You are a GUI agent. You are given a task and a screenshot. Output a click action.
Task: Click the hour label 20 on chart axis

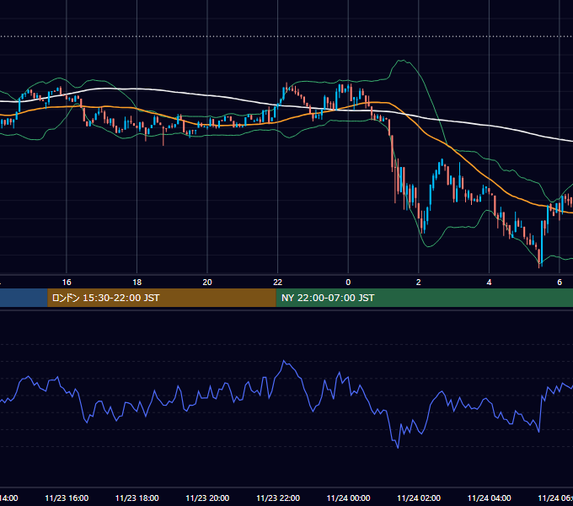207,283
